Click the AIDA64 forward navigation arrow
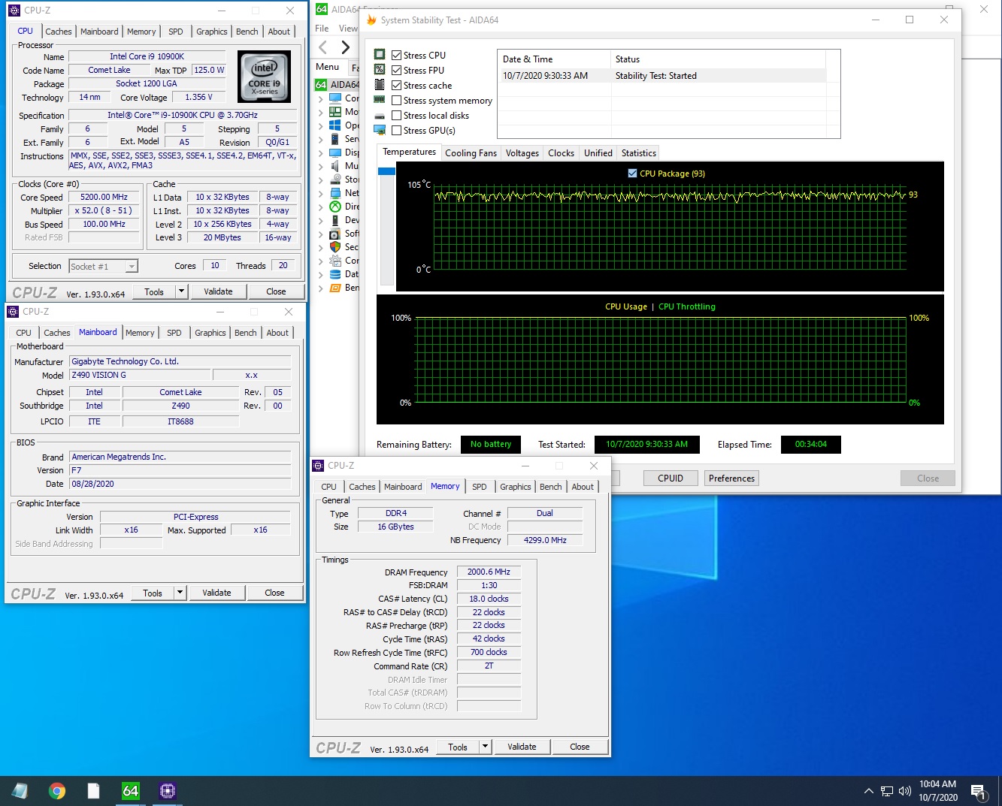 coord(345,48)
